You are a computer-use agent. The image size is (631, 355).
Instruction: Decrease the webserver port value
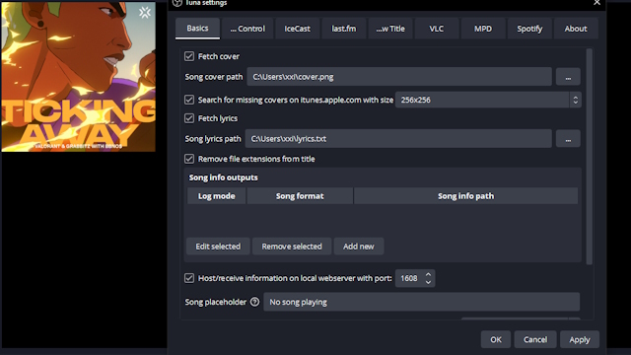click(x=428, y=282)
